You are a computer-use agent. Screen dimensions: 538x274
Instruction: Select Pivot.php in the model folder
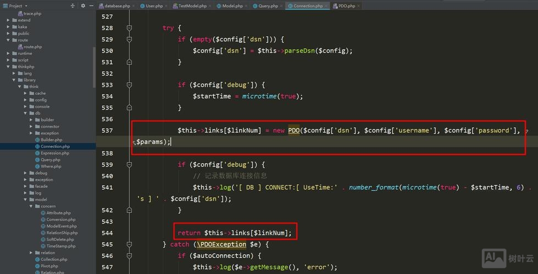(x=47, y=266)
